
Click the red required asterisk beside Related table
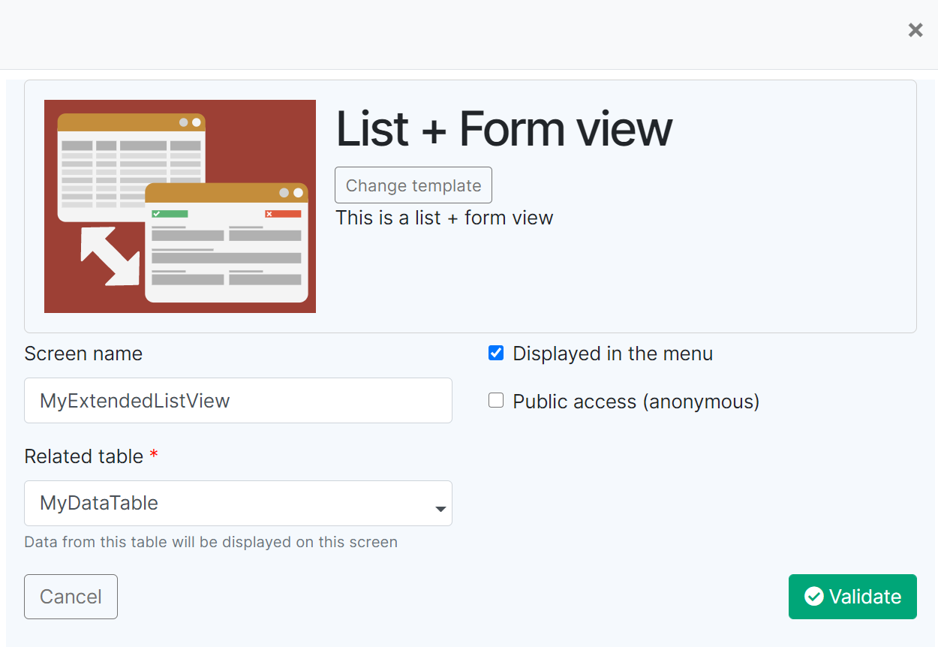(154, 456)
